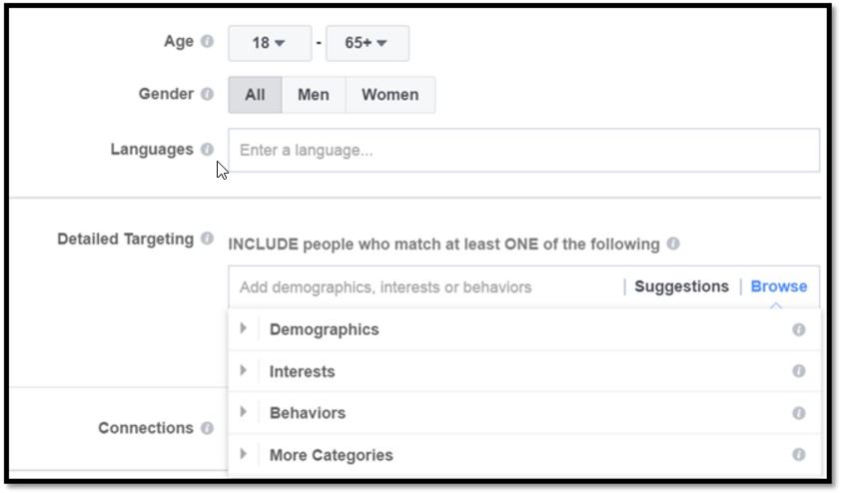This screenshot has height=493, width=842.
Task: Click the Languages info icon
Action: tap(207, 149)
